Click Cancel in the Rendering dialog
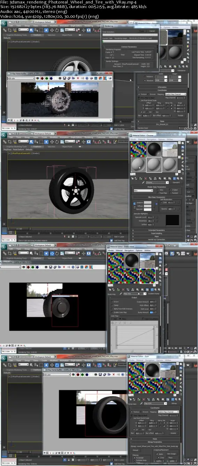 (x=152, y=31)
